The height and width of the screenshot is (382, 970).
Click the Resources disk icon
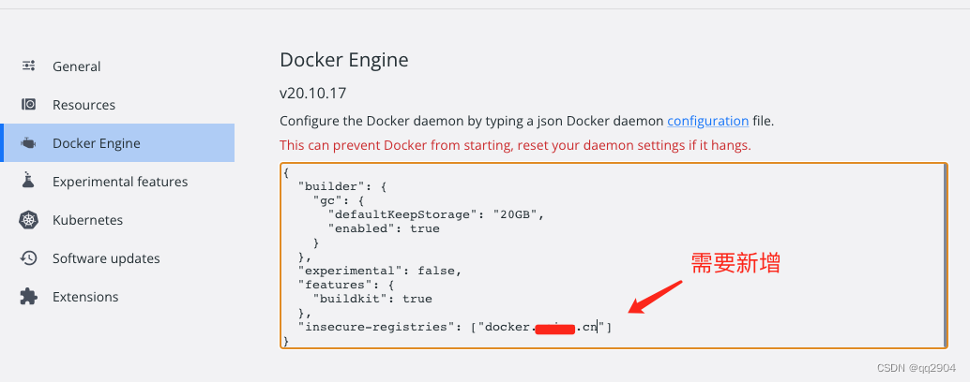pyautogui.click(x=28, y=104)
